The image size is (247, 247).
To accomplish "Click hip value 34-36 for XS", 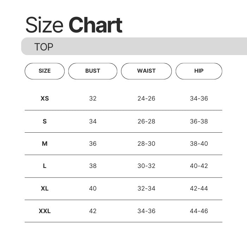I will coord(199,98).
